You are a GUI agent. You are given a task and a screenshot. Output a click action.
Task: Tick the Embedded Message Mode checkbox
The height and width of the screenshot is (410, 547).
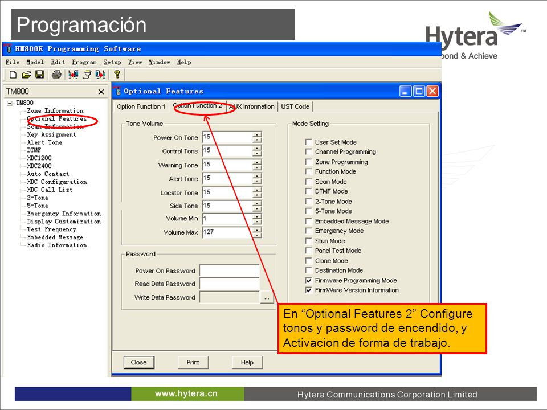pyautogui.click(x=308, y=222)
